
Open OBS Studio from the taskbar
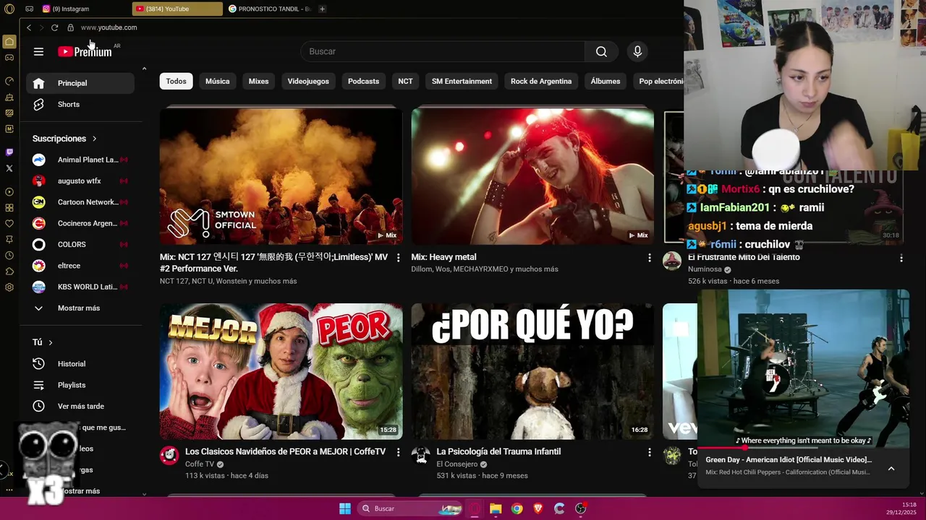pyautogui.click(x=580, y=508)
